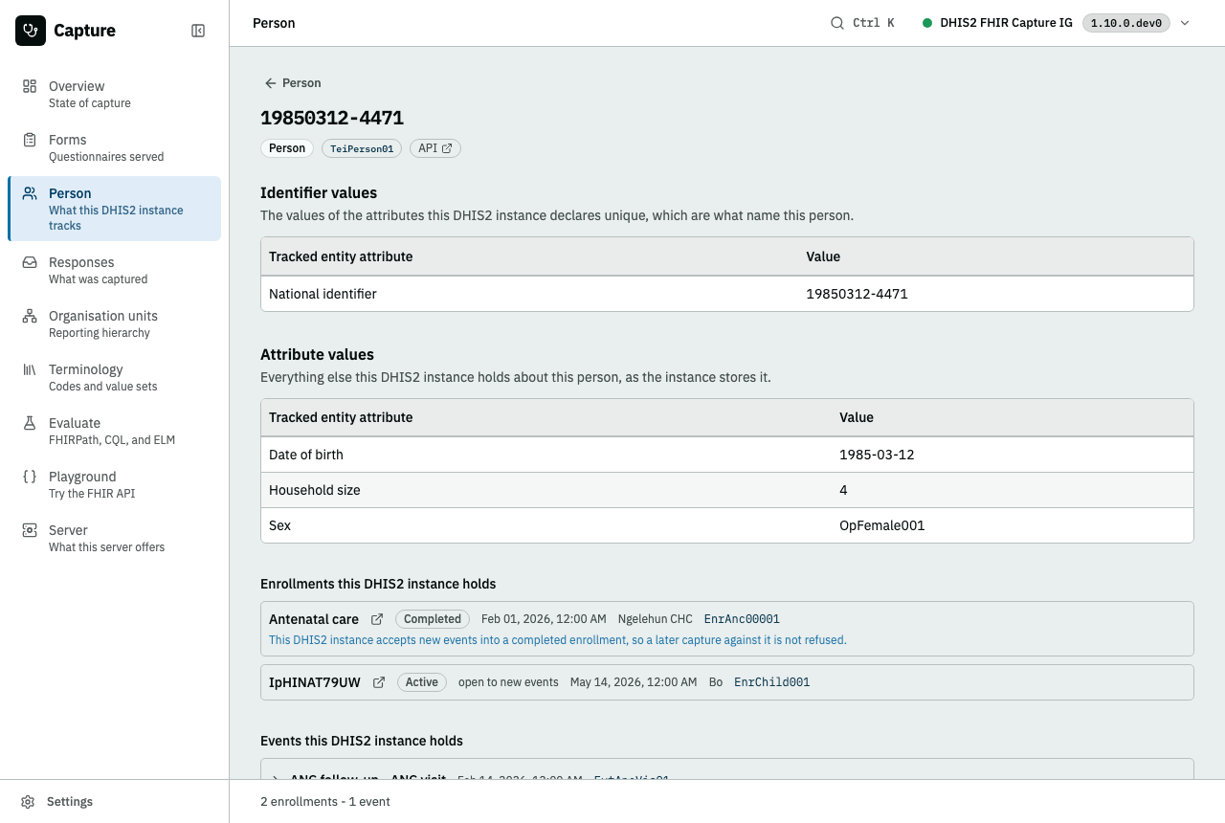Click the Overview grid icon
The image size is (1225, 823).
click(30, 86)
